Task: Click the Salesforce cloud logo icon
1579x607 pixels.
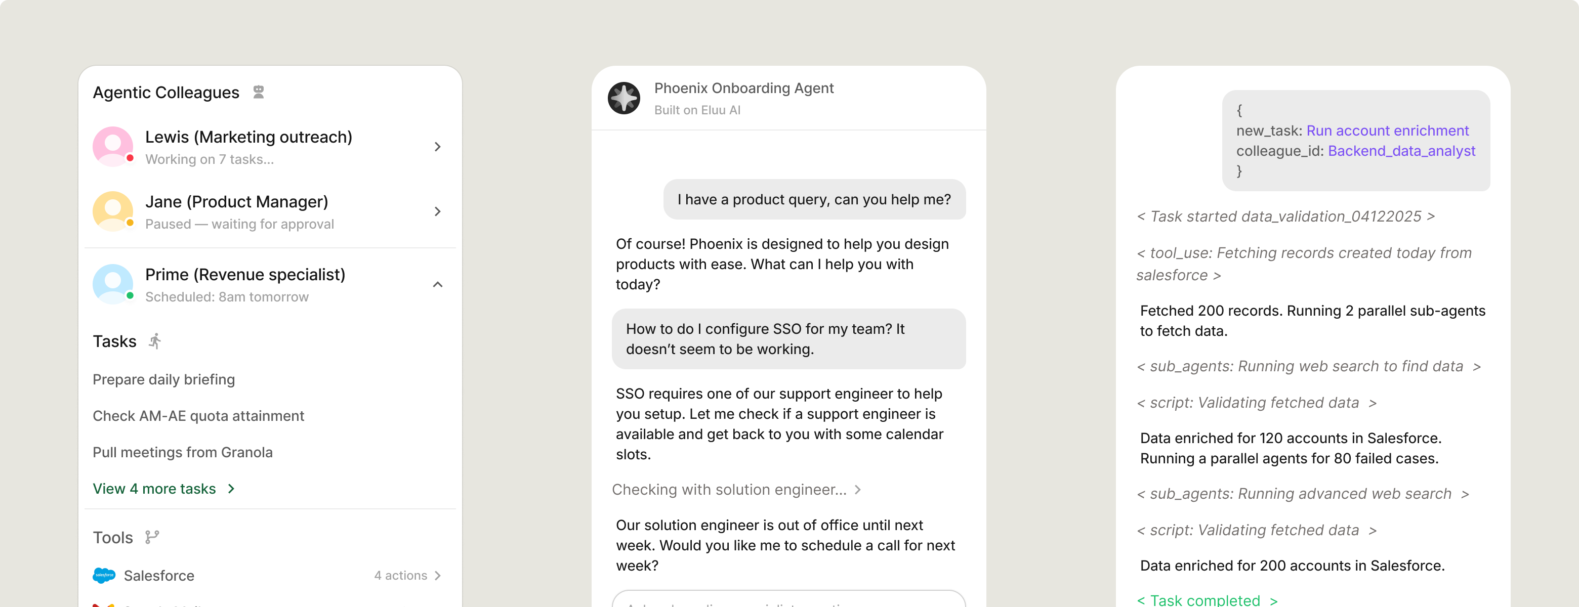Action: (104, 575)
